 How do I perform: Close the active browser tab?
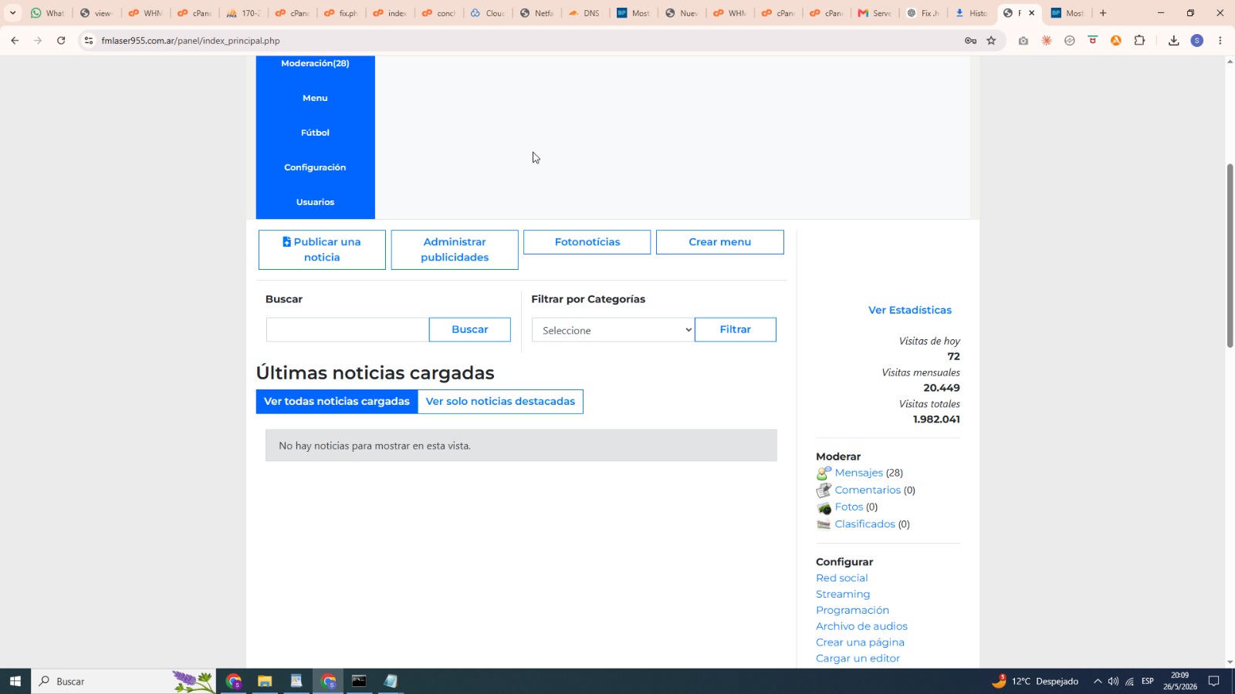(x=1032, y=13)
